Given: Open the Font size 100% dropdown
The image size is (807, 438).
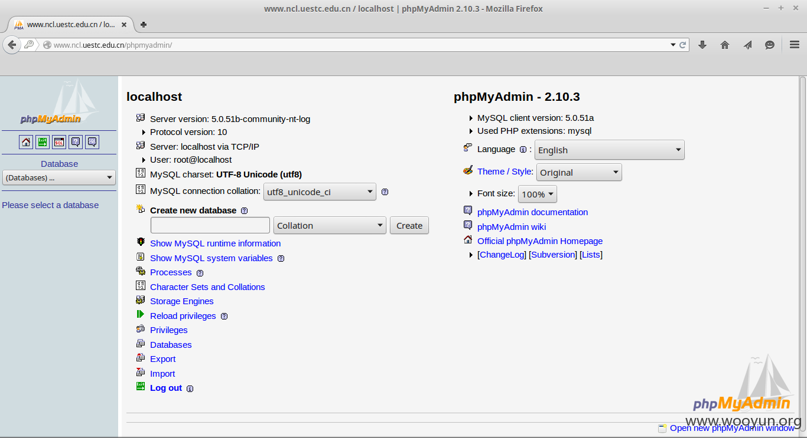Looking at the screenshot, I should coord(538,194).
